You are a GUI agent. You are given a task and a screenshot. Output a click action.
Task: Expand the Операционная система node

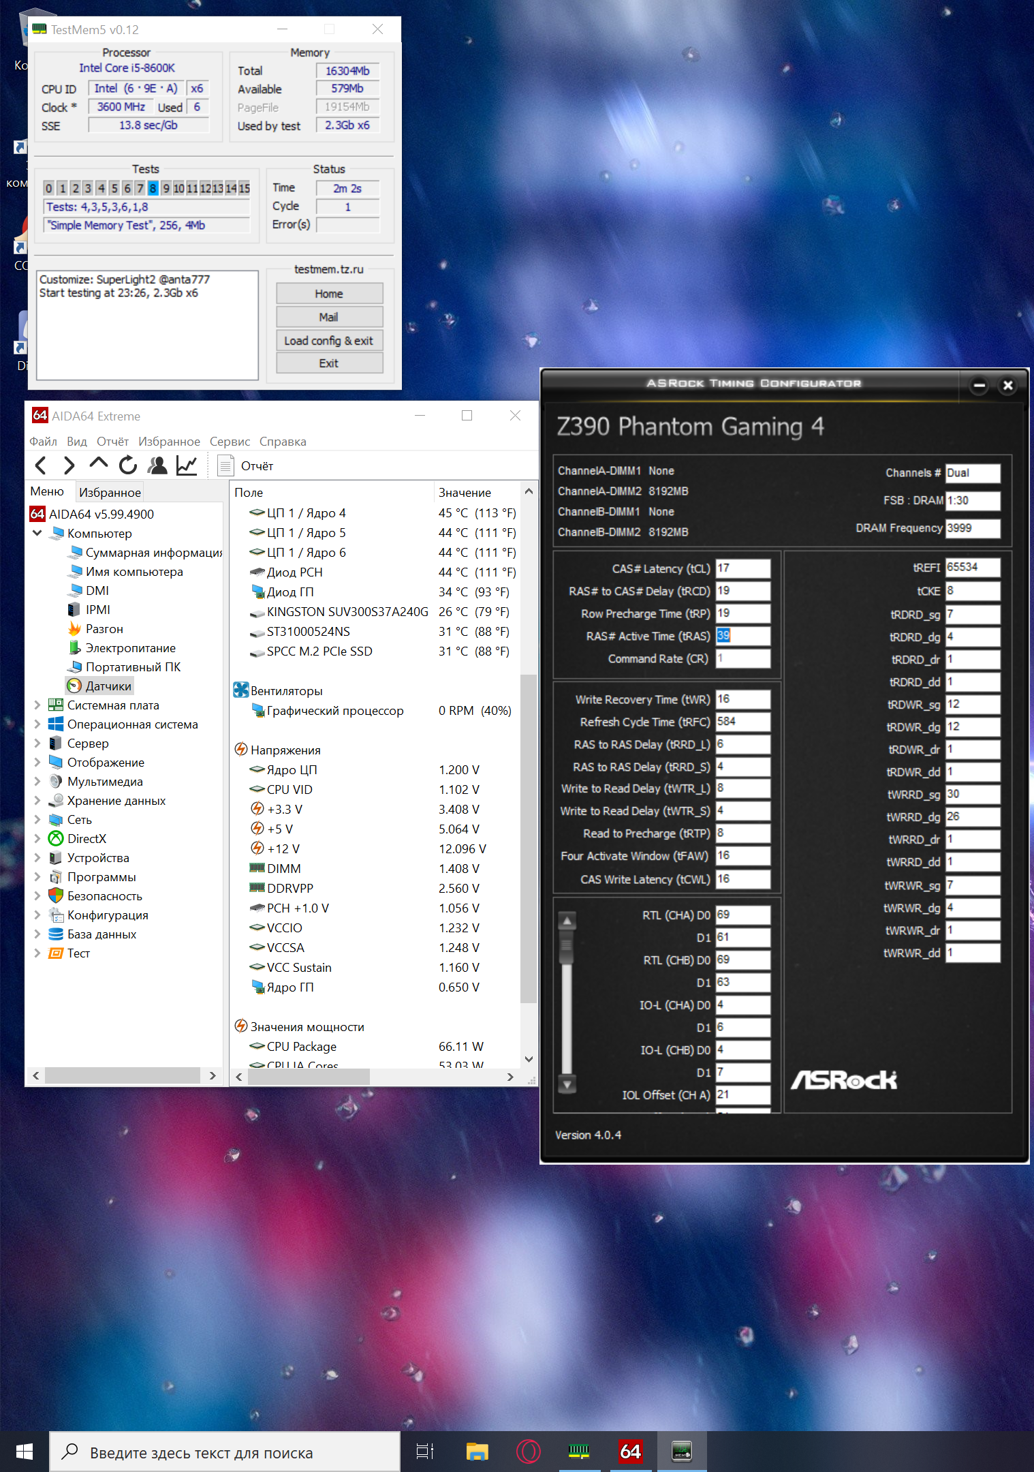click(37, 724)
